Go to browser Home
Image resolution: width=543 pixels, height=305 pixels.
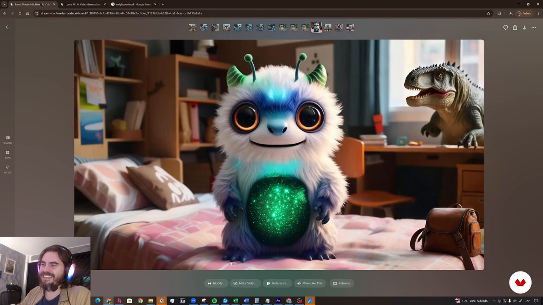coord(28,13)
